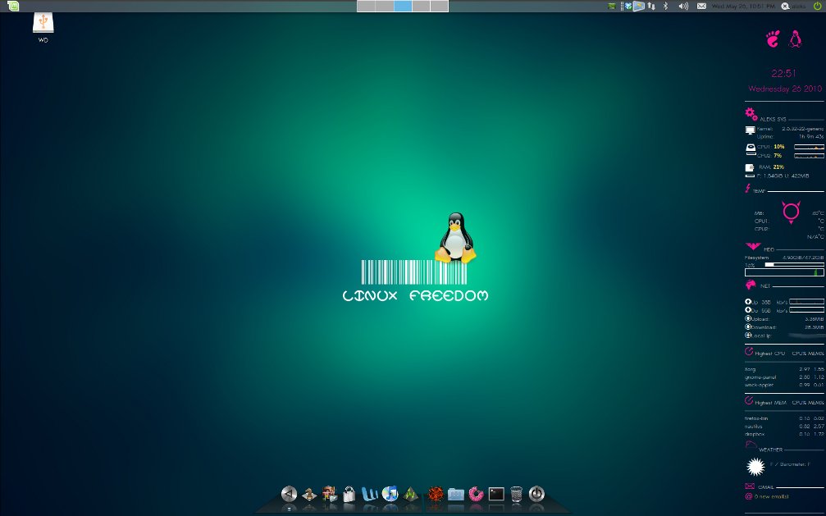The image size is (826, 516).
Task: Launch the chess game from dock
Action: [x=309, y=494]
